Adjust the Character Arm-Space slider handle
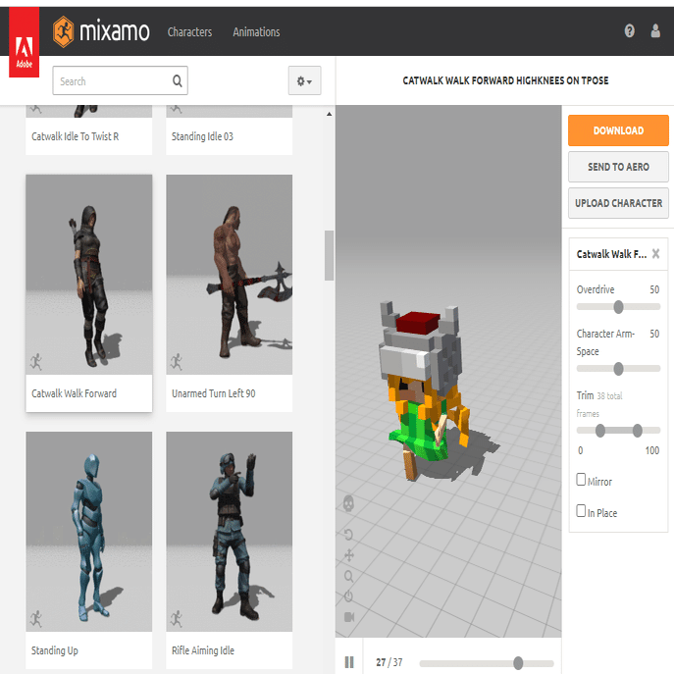The width and height of the screenshot is (674, 674). (x=618, y=369)
